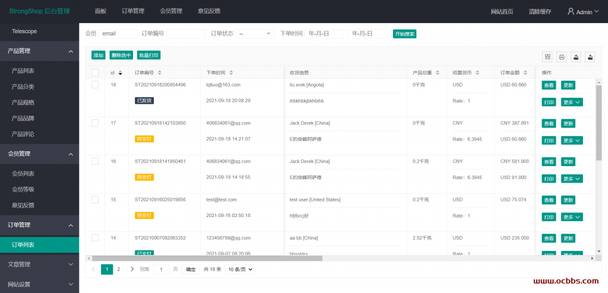Check the box for order id 17

click(x=95, y=123)
